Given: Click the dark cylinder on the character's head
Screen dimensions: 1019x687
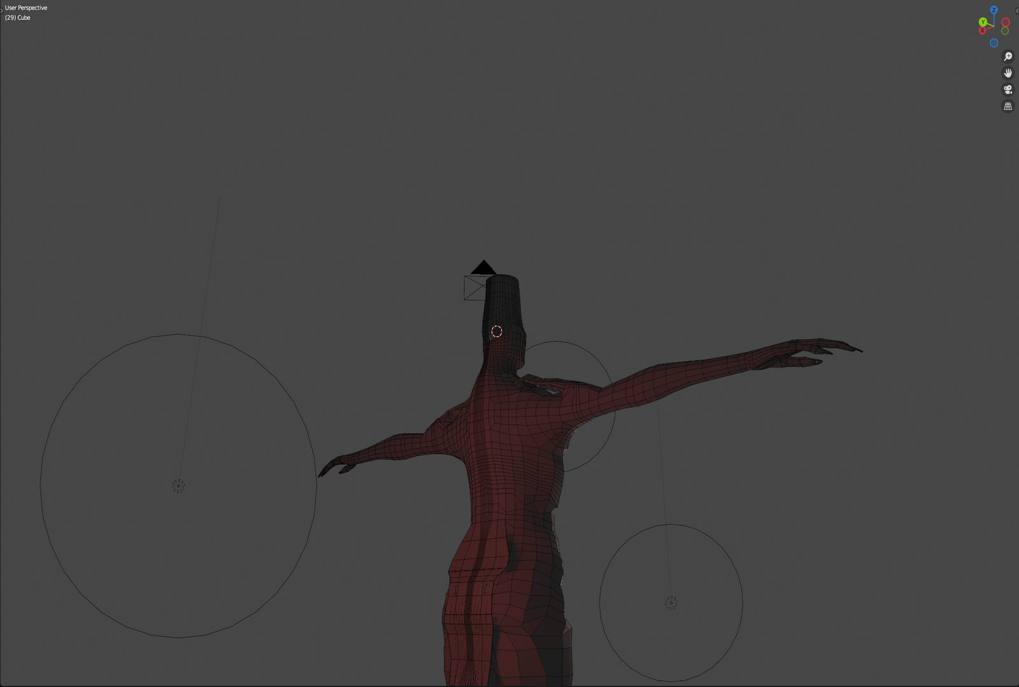Looking at the screenshot, I should 502,299.
